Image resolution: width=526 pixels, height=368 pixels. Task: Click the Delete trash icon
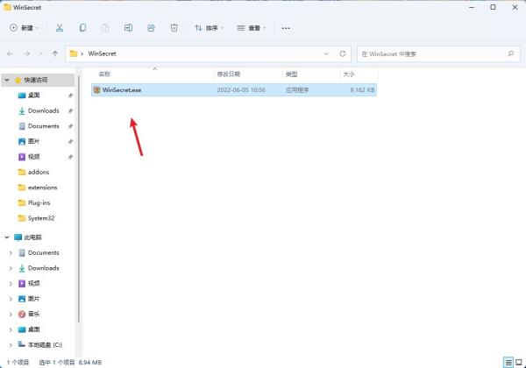(174, 28)
